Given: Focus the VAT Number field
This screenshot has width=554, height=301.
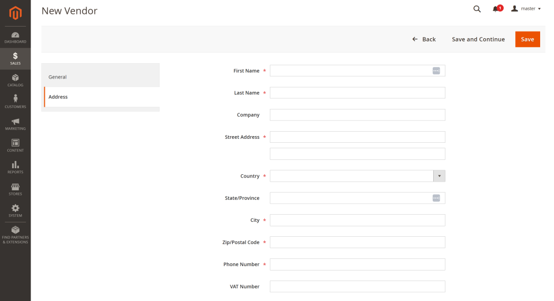Looking at the screenshot, I should point(357,287).
